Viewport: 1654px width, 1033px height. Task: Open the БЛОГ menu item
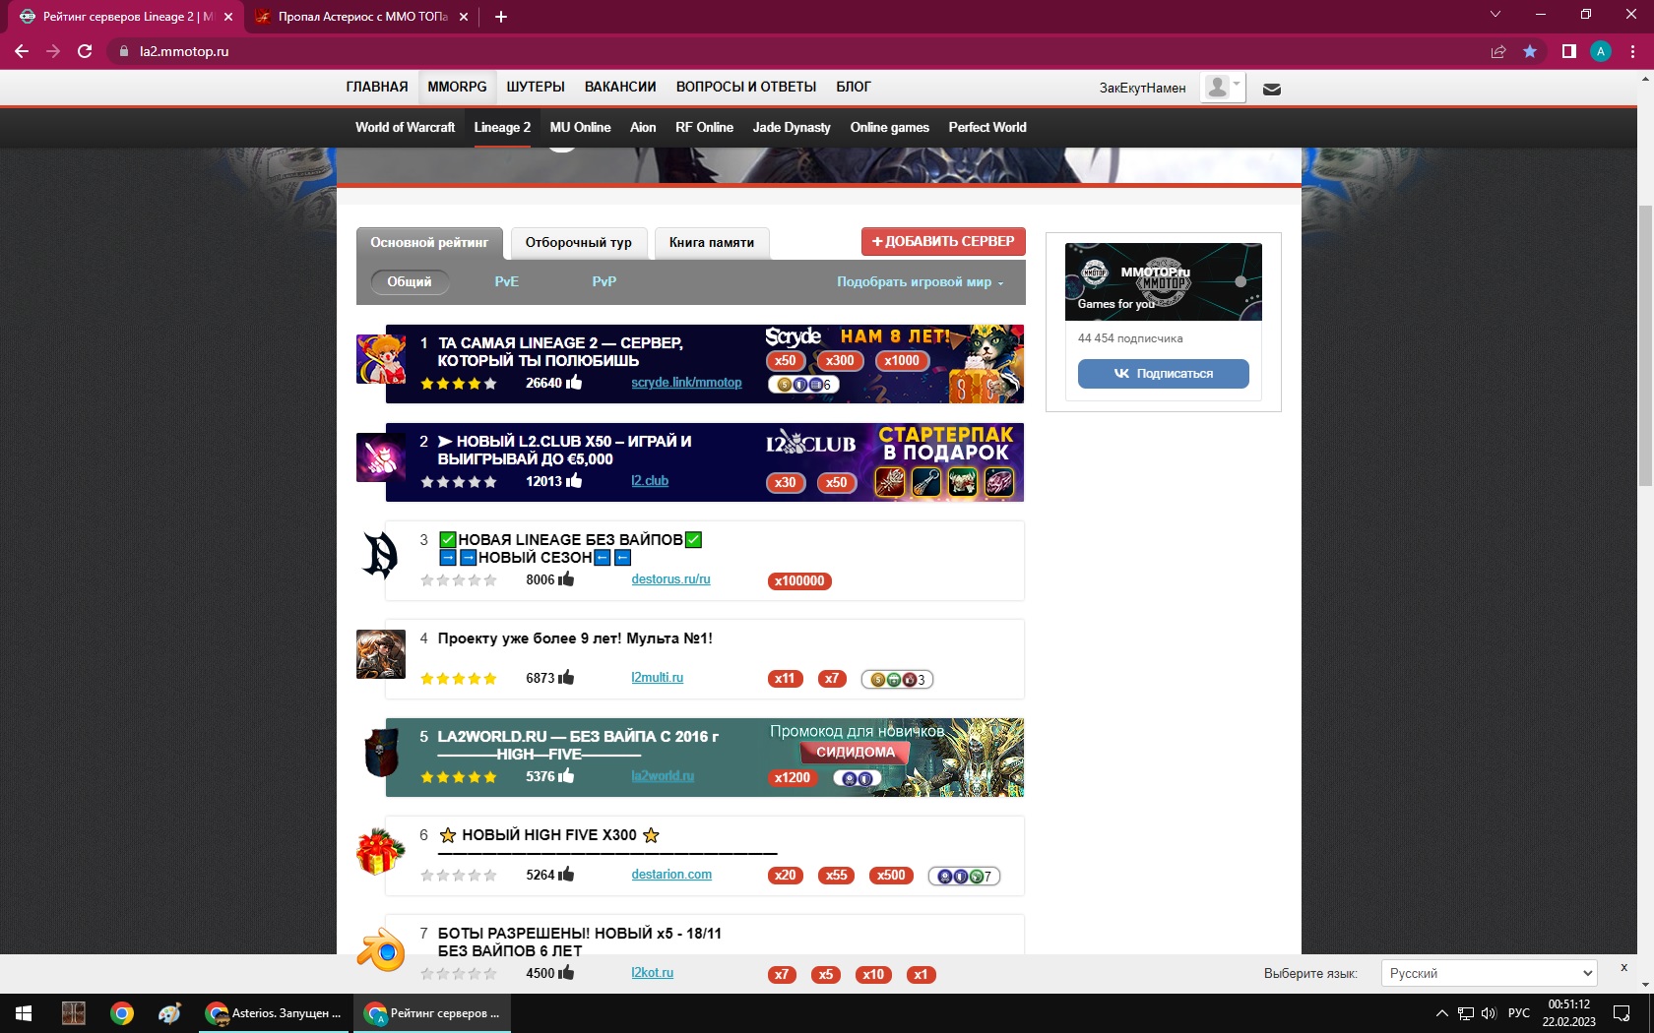click(x=854, y=87)
